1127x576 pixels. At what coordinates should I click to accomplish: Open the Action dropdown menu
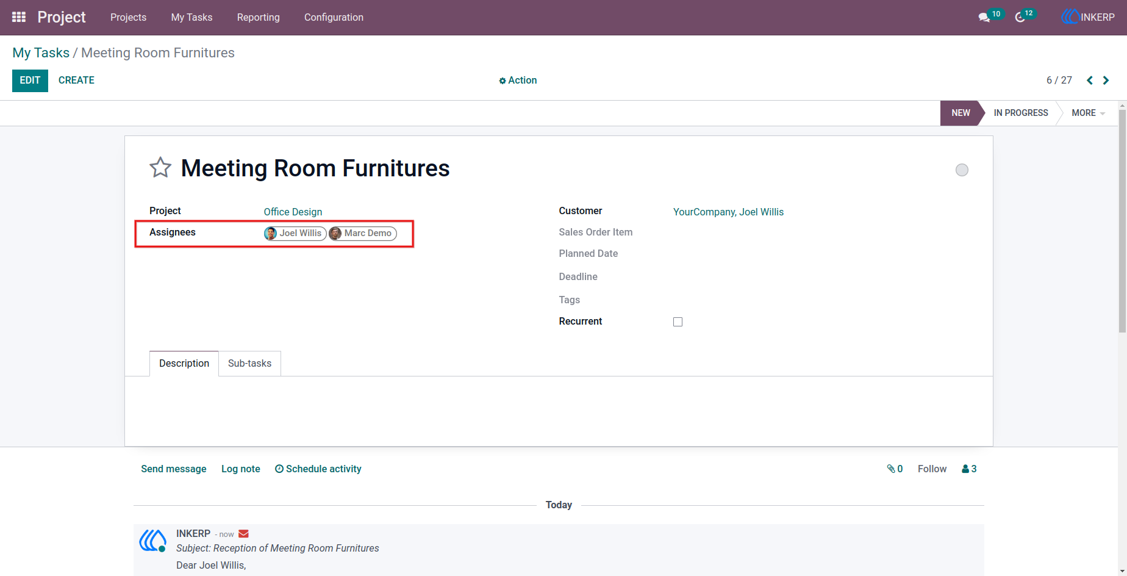(x=518, y=81)
